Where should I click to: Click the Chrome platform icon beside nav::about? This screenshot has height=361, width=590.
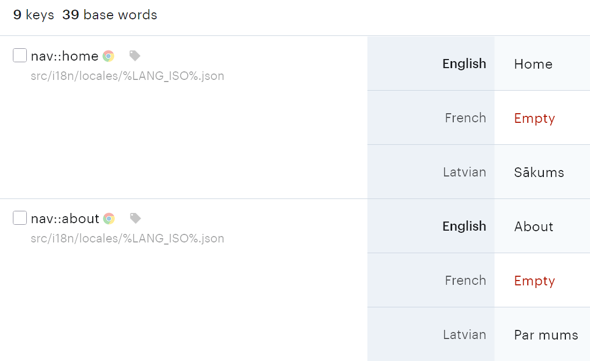[x=109, y=218]
